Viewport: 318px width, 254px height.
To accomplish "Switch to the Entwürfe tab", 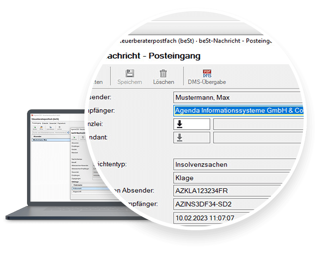I will coord(44,123).
